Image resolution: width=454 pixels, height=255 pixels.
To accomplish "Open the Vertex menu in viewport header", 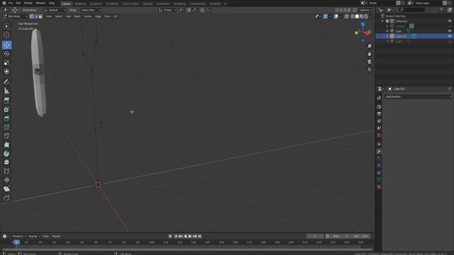I will tap(88, 16).
